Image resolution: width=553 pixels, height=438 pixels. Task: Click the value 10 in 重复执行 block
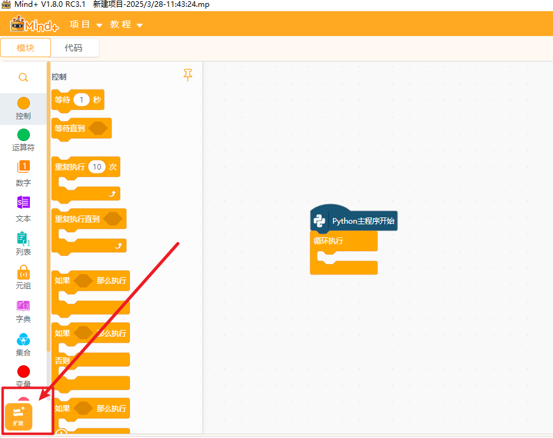(96, 167)
